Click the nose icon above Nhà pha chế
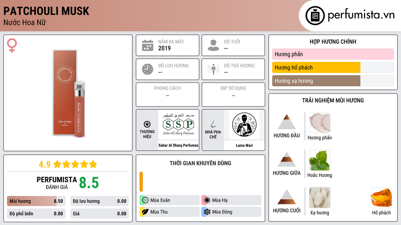This screenshot has height=225, width=401. pyautogui.click(x=213, y=124)
